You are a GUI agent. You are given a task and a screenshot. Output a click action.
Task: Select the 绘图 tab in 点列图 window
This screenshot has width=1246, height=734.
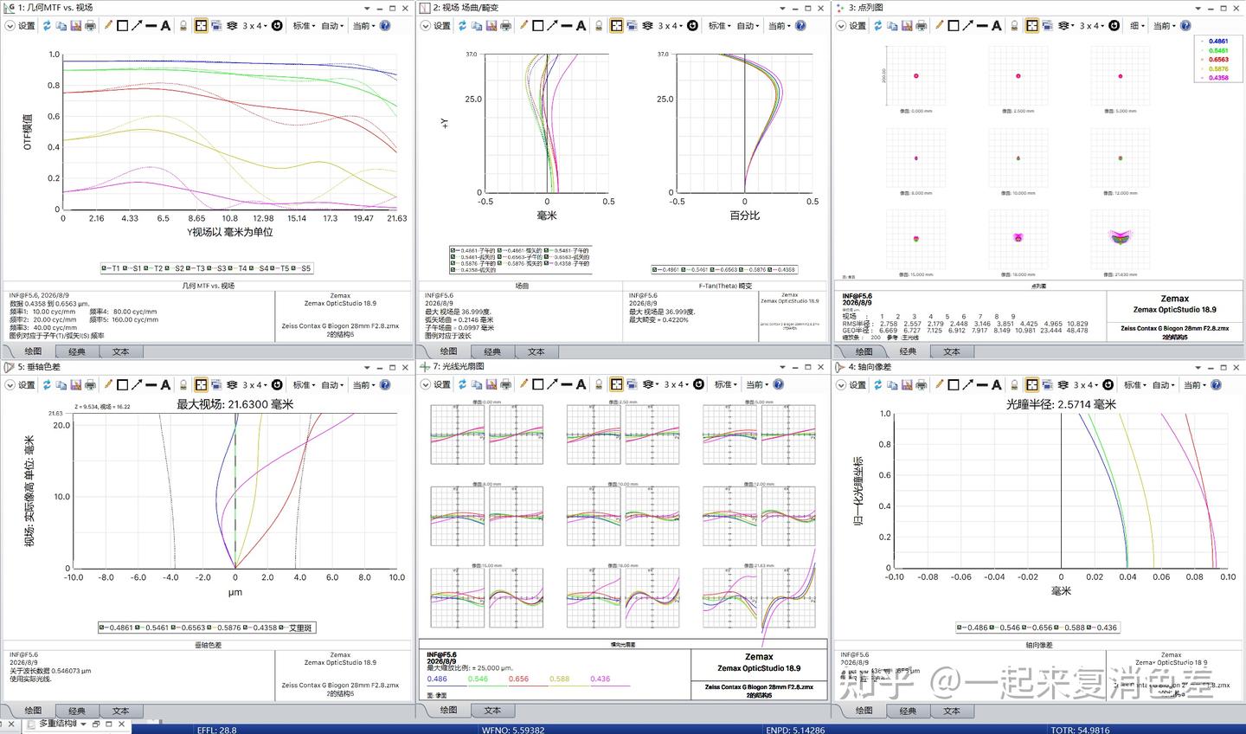pyautogui.click(x=864, y=351)
